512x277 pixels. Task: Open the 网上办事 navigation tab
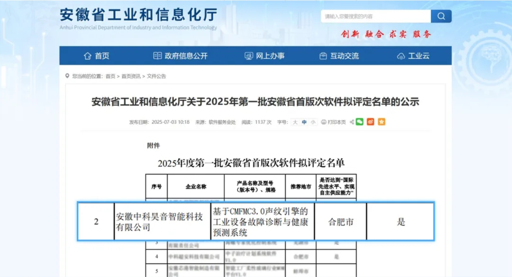(265, 56)
